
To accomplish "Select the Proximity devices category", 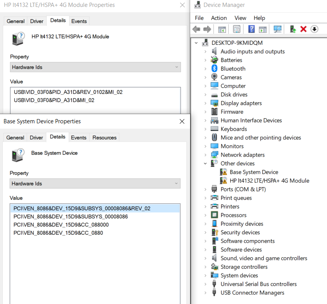I will [242, 224].
